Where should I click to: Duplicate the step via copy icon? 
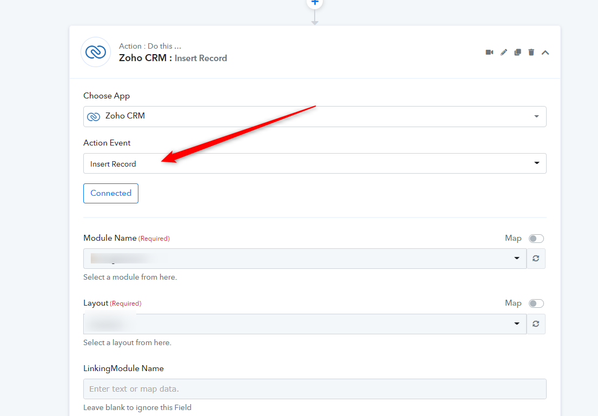[517, 52]
